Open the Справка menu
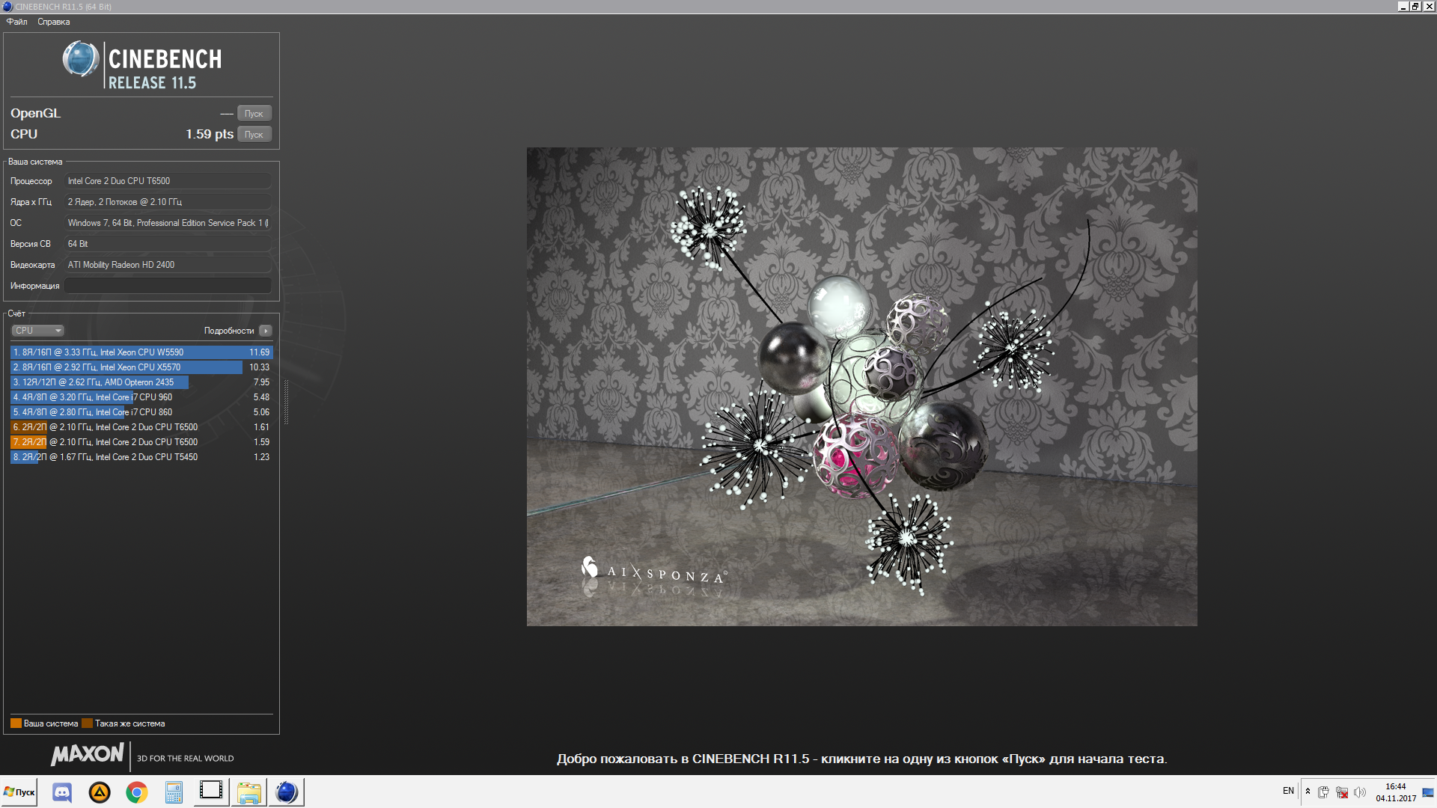The height and width of the screenshot is (808, 1437). click(x=54, y=22)
